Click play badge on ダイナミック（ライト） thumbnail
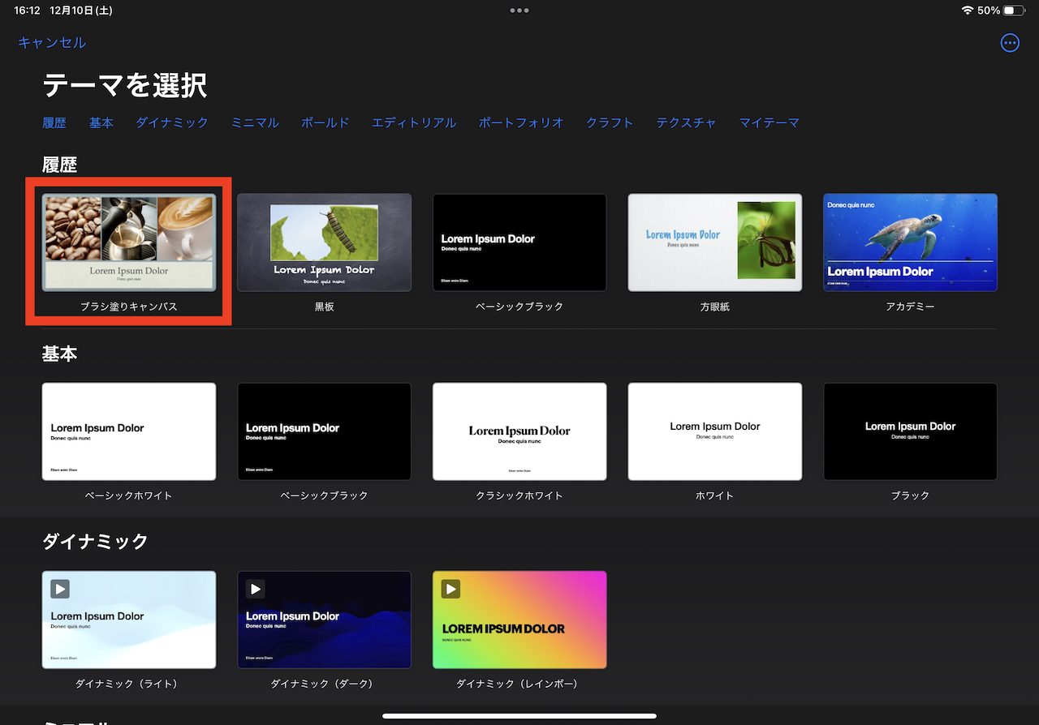The width and height of the screenshot is (1039, 725). (60, 589)
